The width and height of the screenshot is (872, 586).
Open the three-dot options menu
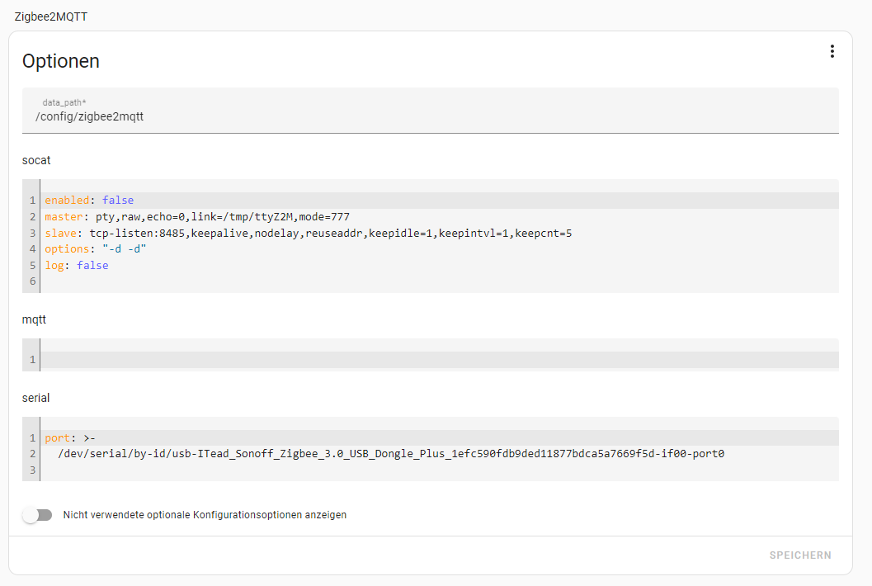pos(832,52)
